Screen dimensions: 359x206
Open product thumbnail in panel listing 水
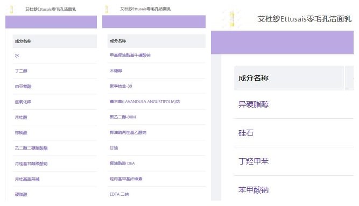(11, 9)
